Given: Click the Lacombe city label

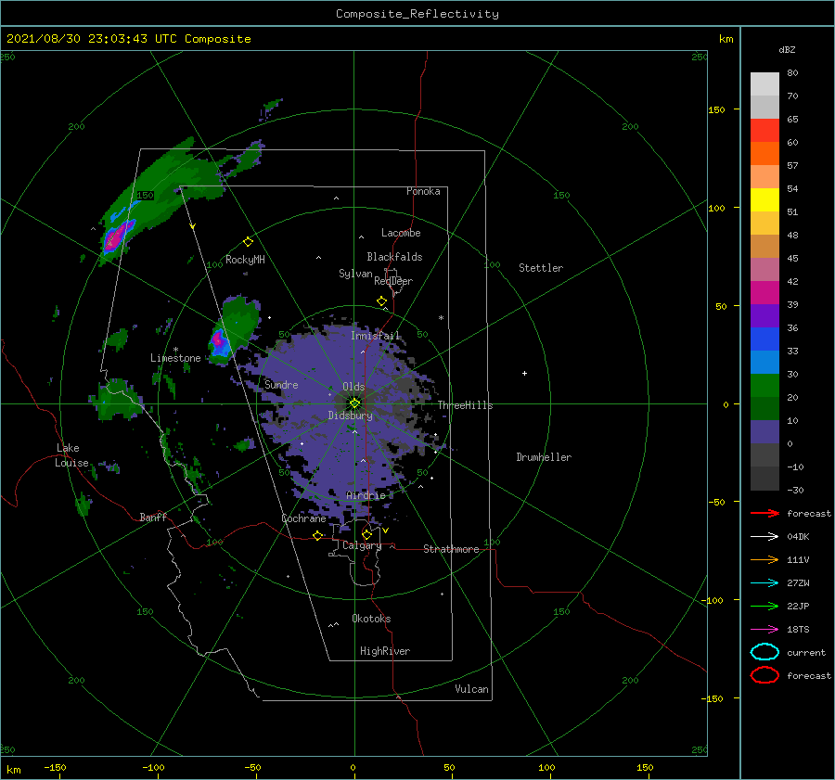Looking at the screenshot, I should 401,233.
